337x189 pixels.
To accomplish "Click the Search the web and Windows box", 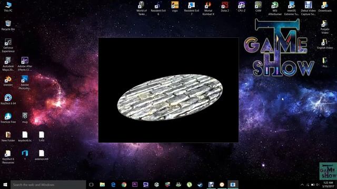I will (48, 184).
